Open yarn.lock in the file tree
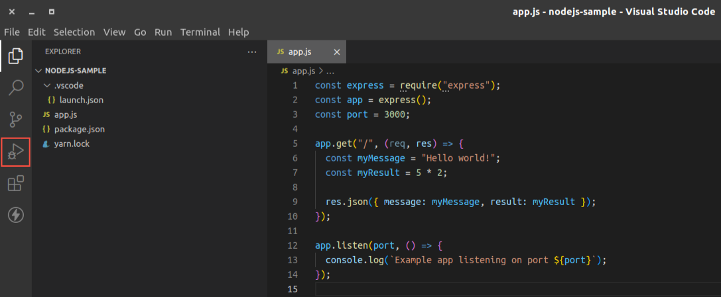721x297 pixels. pyautogui.click(x=72, y=144)
